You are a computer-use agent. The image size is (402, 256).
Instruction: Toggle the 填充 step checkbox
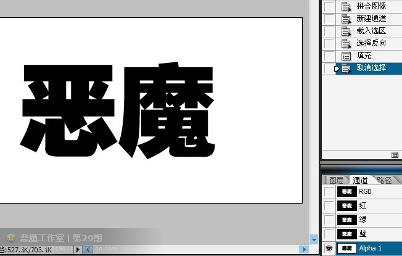[329, 56]
